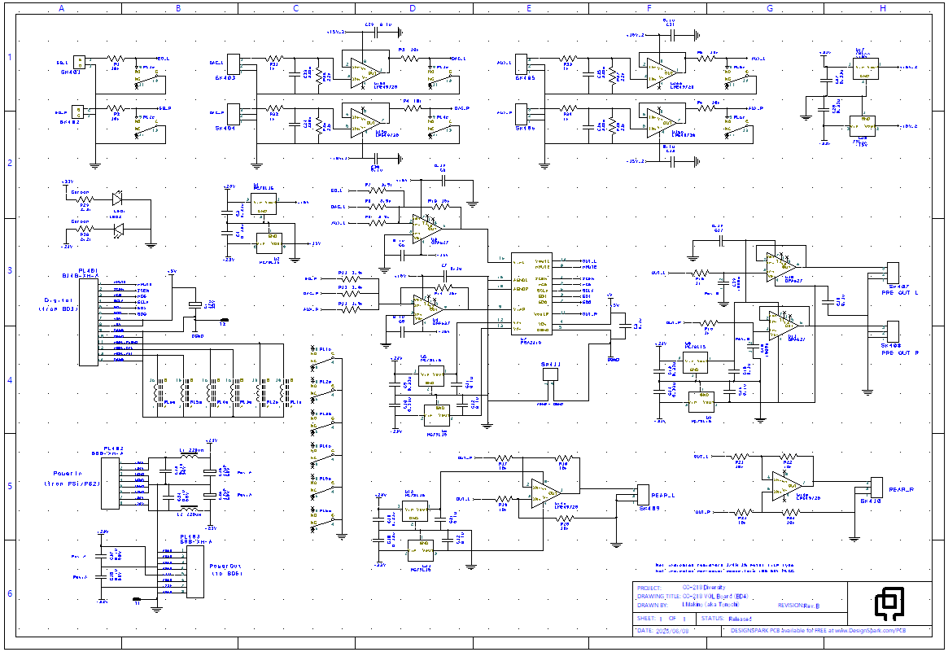Select op-amp driving SK410 REAR_R
948x652 pixels.
coord(787,486)
